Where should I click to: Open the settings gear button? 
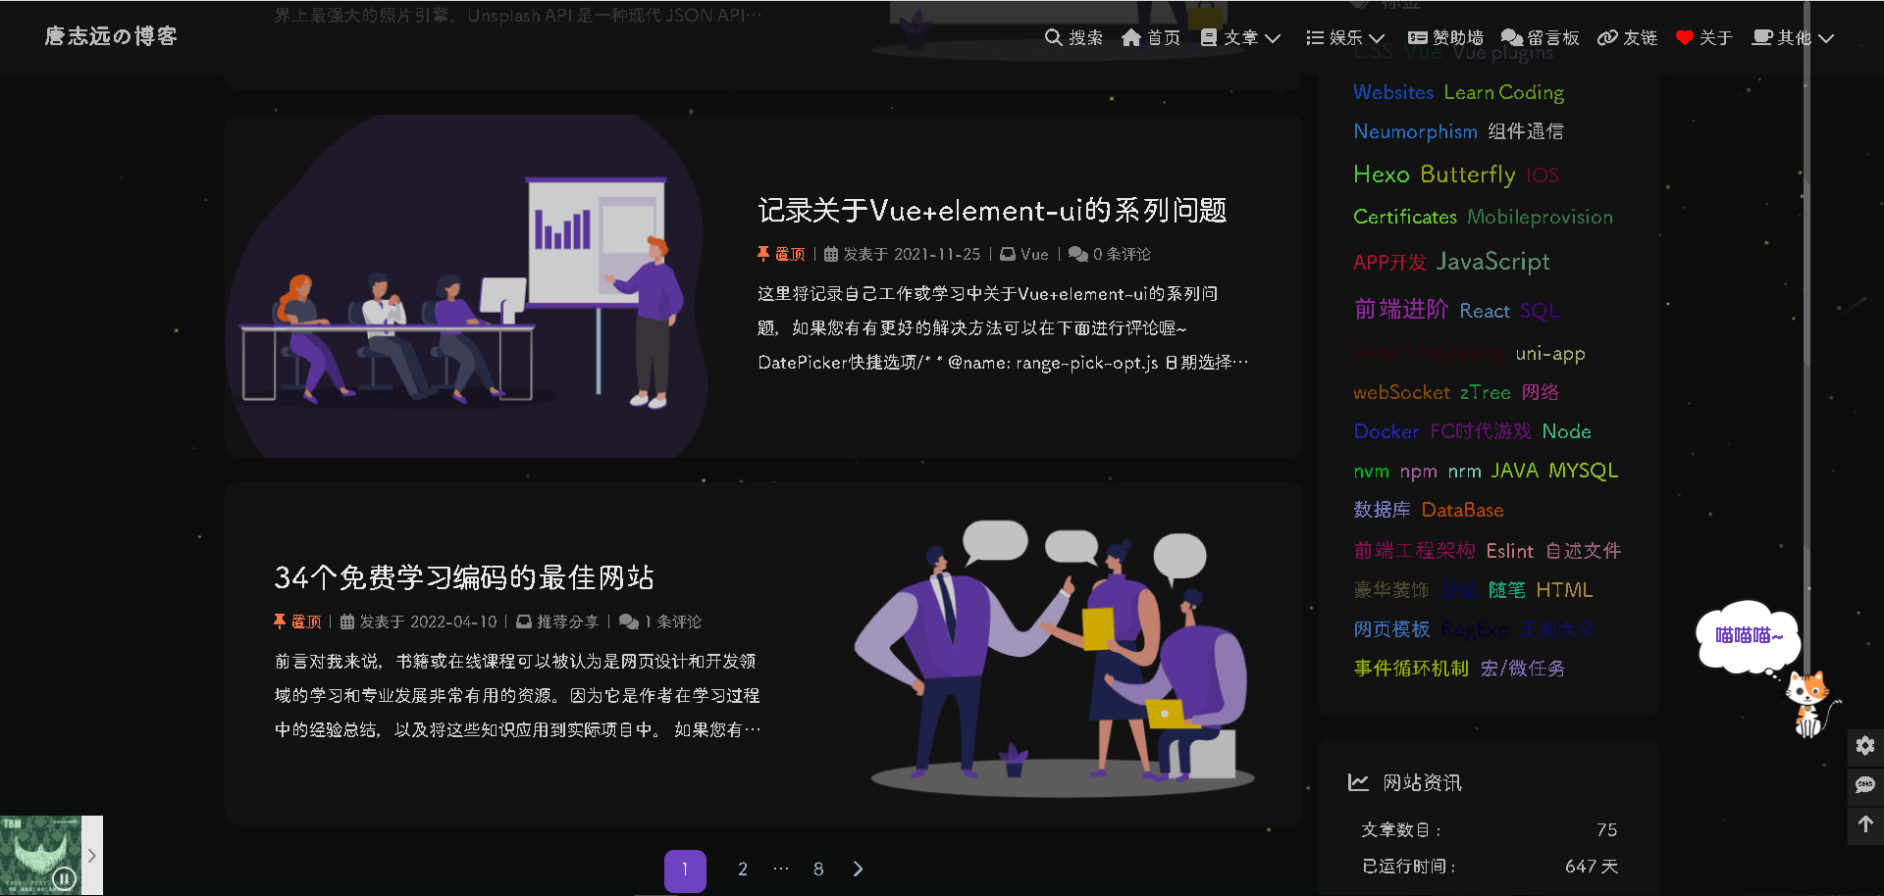[1865, 746]
